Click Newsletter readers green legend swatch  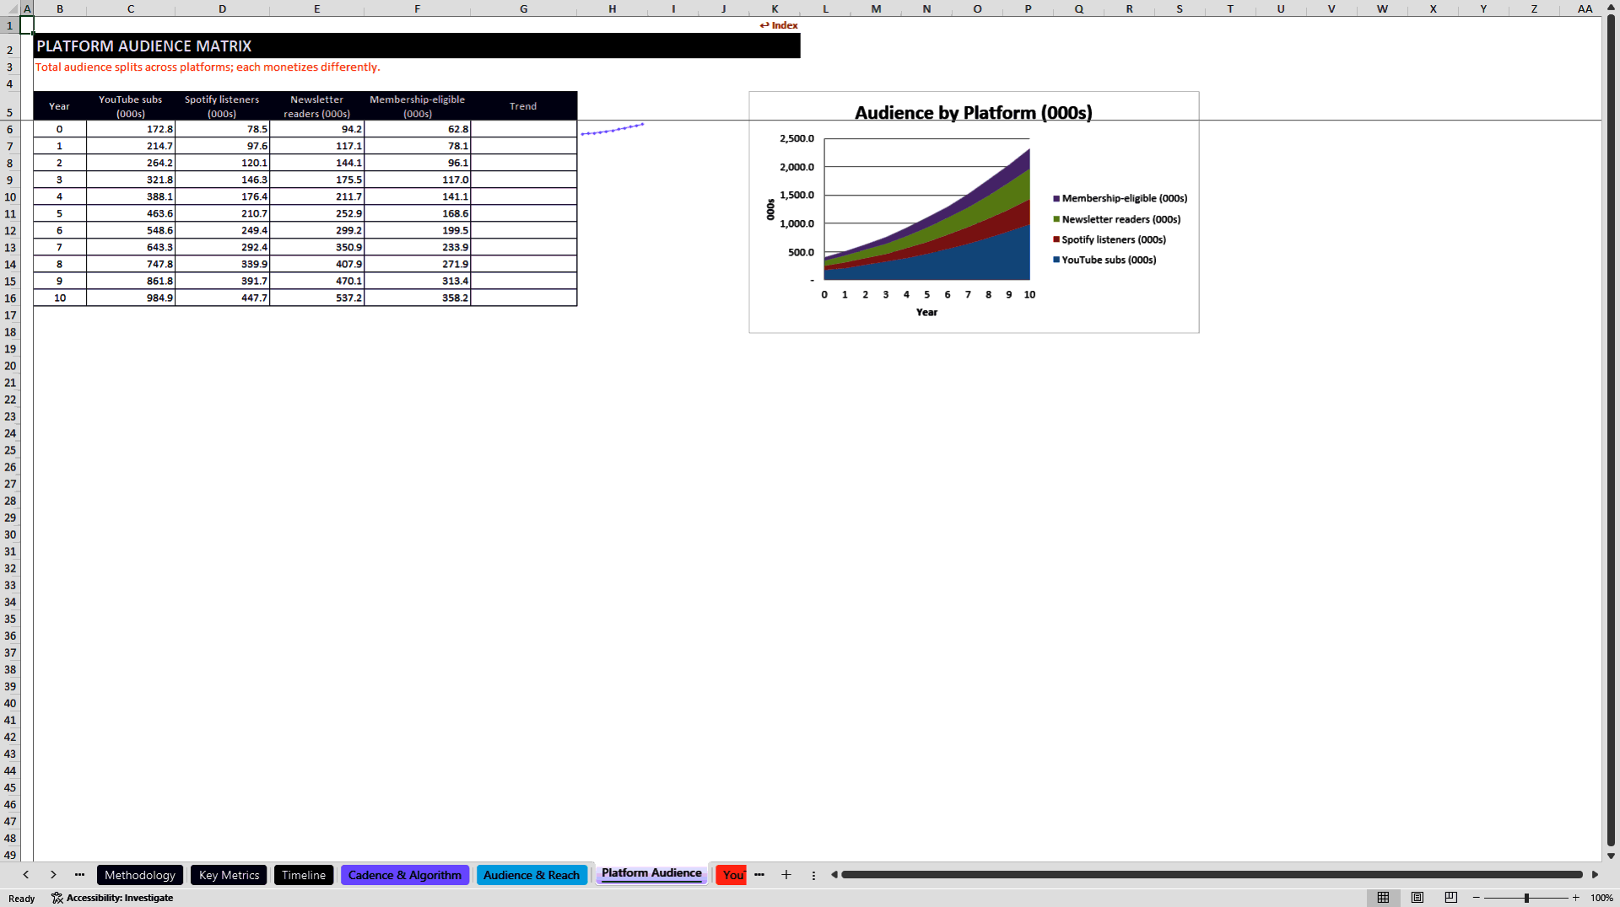[x=1056, y=219]
